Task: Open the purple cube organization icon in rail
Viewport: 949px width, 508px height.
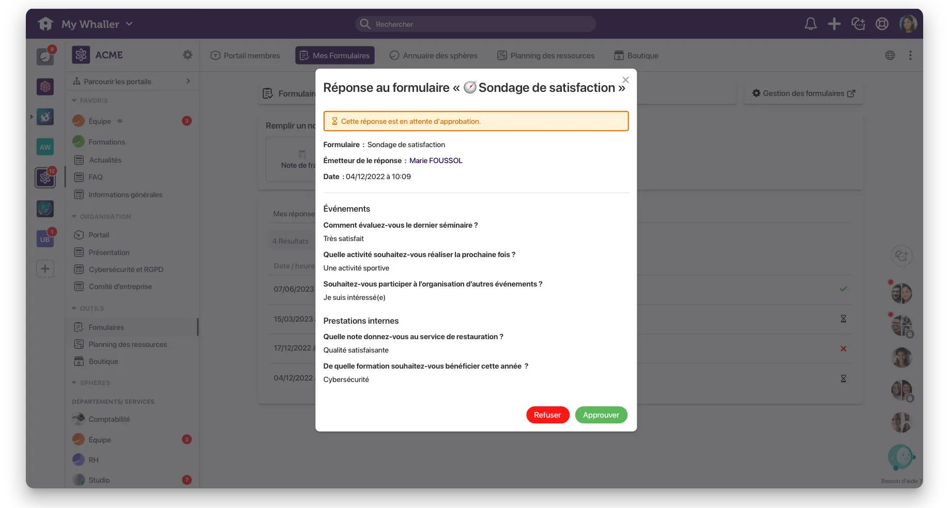Action: click(45, 87)
